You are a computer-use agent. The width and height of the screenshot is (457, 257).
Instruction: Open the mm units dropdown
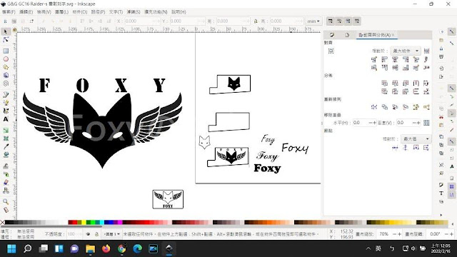[313, 21]
